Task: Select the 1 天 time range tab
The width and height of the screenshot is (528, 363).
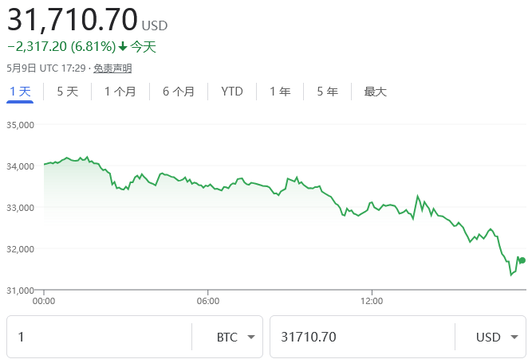Action: click(20, 92)
